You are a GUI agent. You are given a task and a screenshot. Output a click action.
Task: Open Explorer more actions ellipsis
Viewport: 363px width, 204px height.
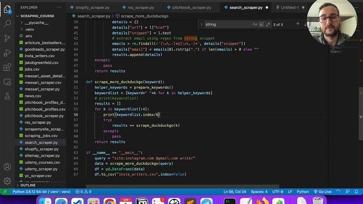click(x=59, y=7)
